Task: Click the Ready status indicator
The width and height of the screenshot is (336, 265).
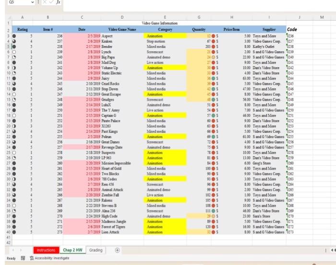Action: pyautogui.click(x=11, y=258)
